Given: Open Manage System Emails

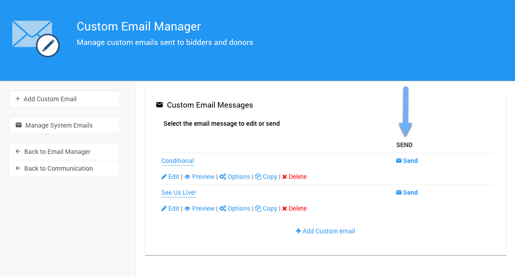Looking at the screenshot, I should pyautogui.click(x=64, y=125).
